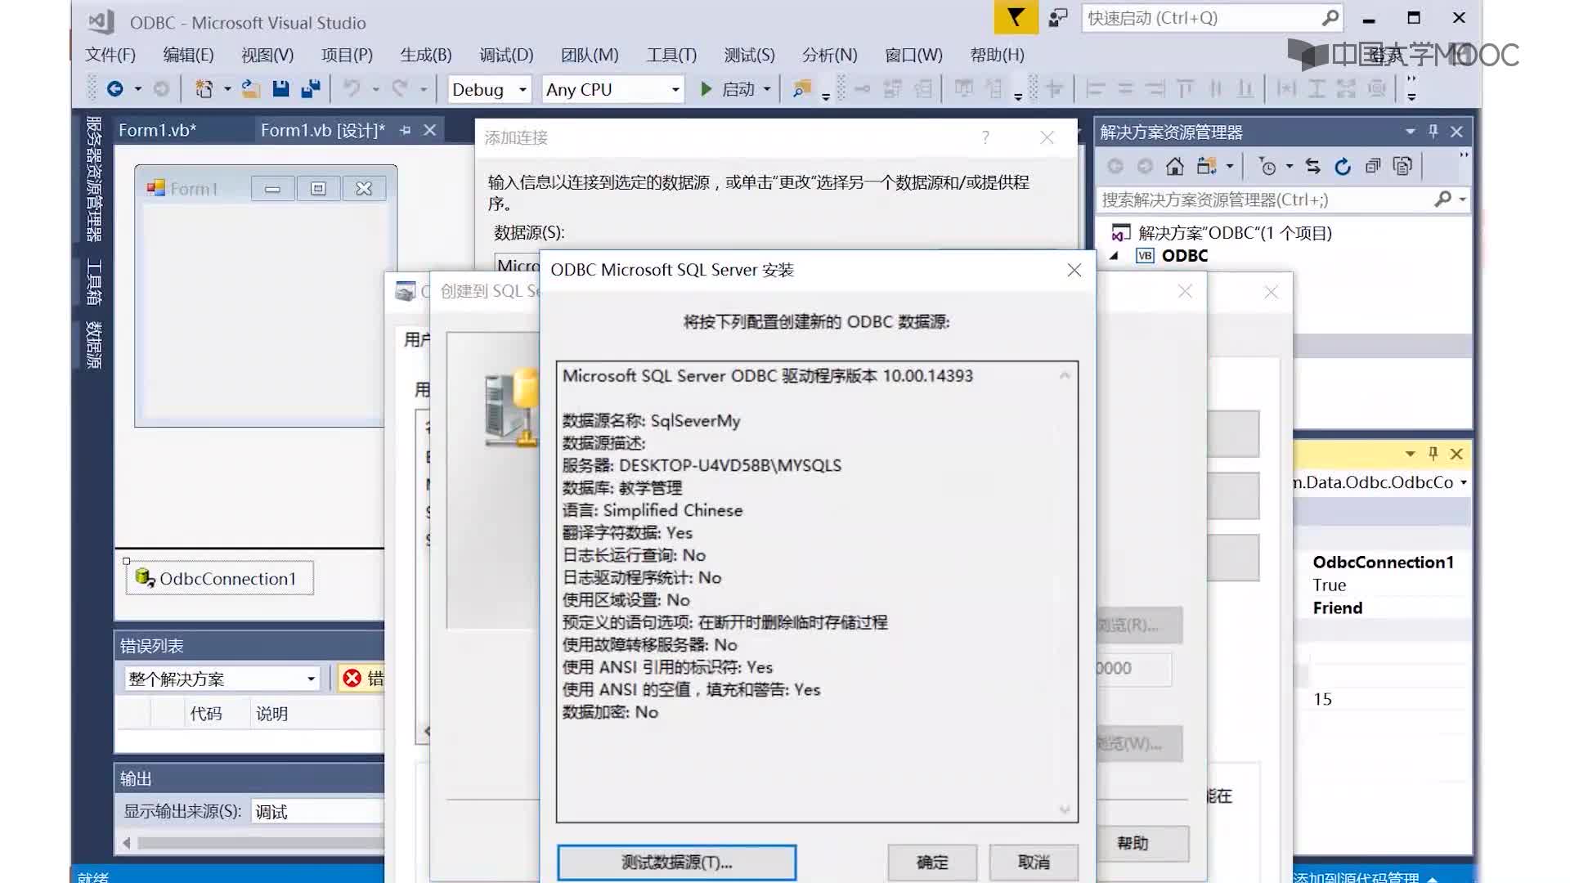Viewport: 1570px width, 883px height.
Task: Open the Help (帮助) menu
Action: (x=997, y=55)
